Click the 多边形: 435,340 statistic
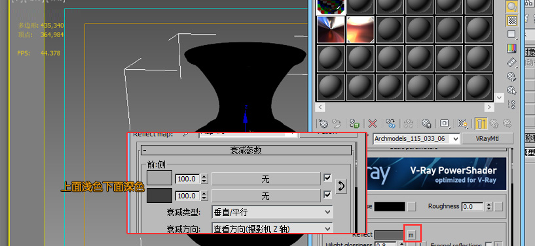The height and width of the screenshot is (246, 535). tap(41, 25)
